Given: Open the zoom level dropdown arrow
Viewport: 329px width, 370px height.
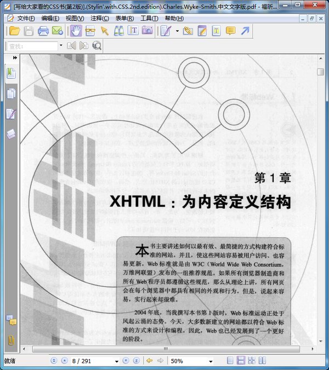Looking at the screenshot, I should click(x=211, y=361).
